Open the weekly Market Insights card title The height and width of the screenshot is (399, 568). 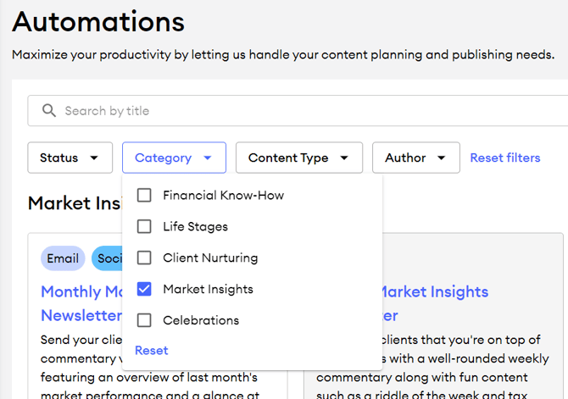pos(432,291)
